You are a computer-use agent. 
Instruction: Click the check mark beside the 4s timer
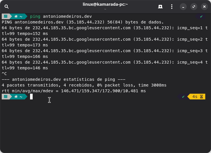click(183, 97)
